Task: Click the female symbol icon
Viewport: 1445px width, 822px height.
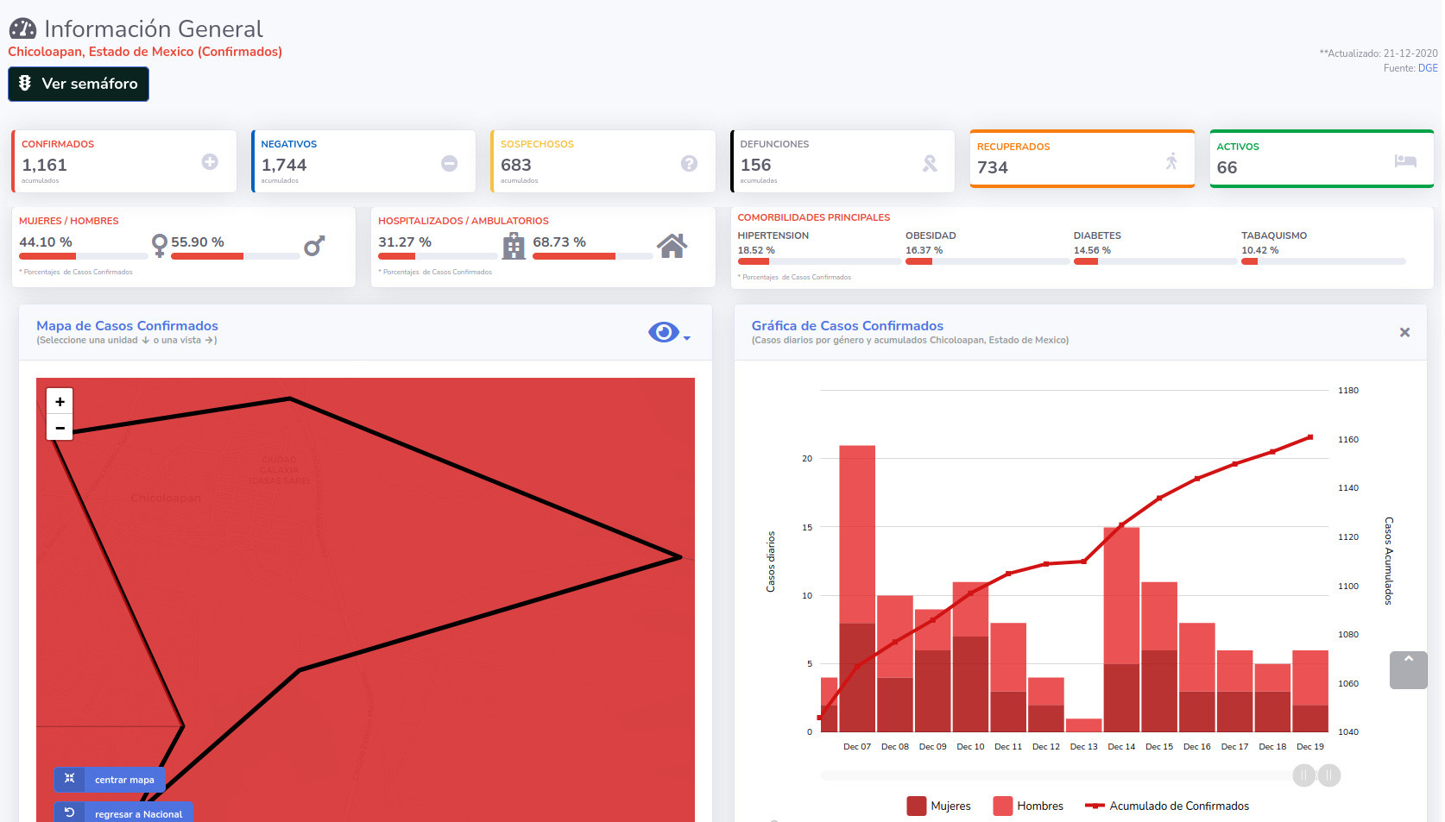Action: [x=159, y=247]
